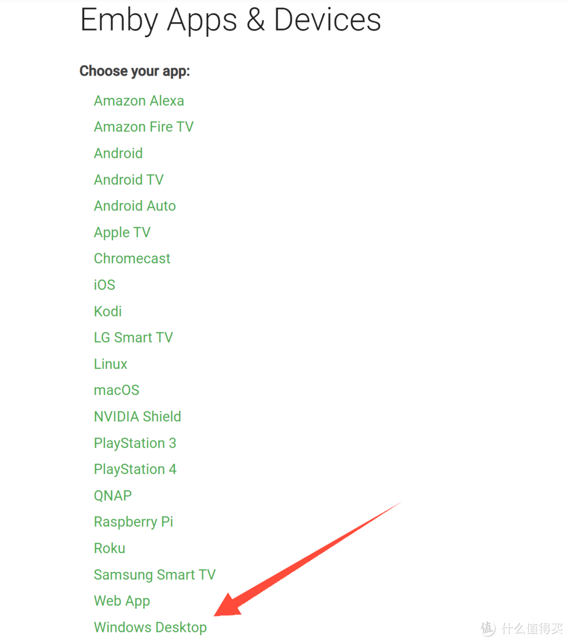Open the Raspberry Pi link
Image resolution: width=568 pixels, height=642 pixels.
pyautogui.click(x=134, y=522)
